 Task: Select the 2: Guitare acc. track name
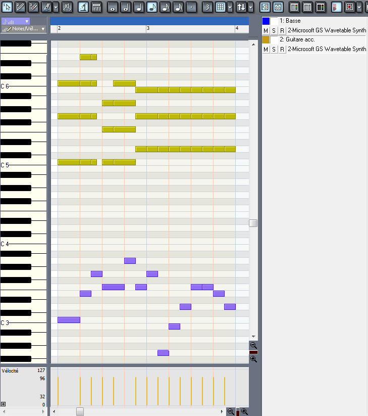(x=297, y=39)
